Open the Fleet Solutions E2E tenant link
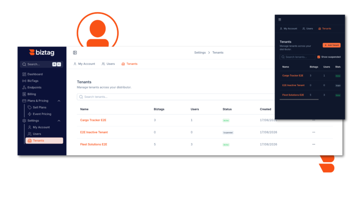The width and height of the screenshot is (360, 202). [x=93, y=145]
